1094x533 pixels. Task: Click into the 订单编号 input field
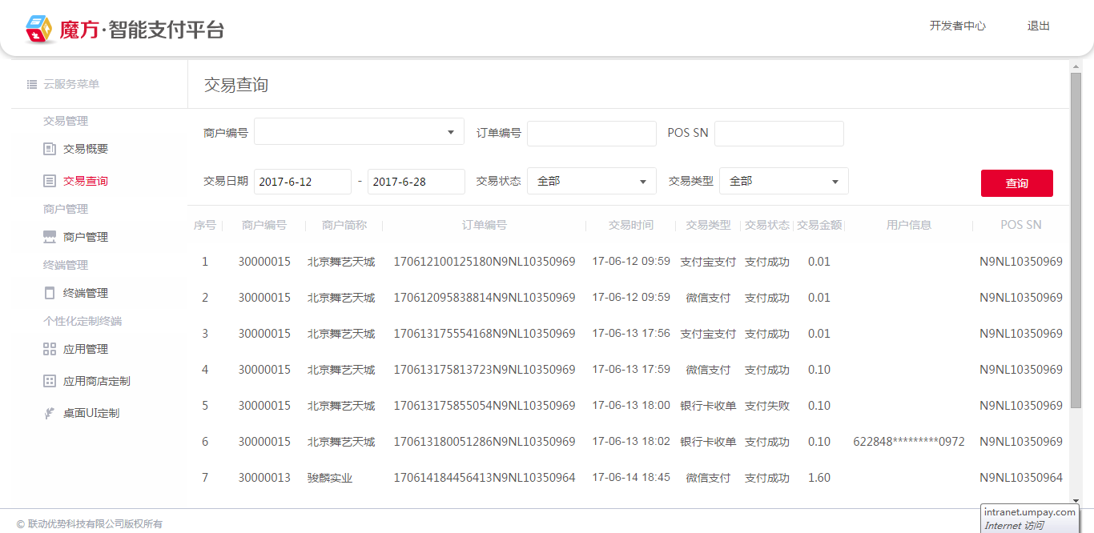[x=591, y=134]
